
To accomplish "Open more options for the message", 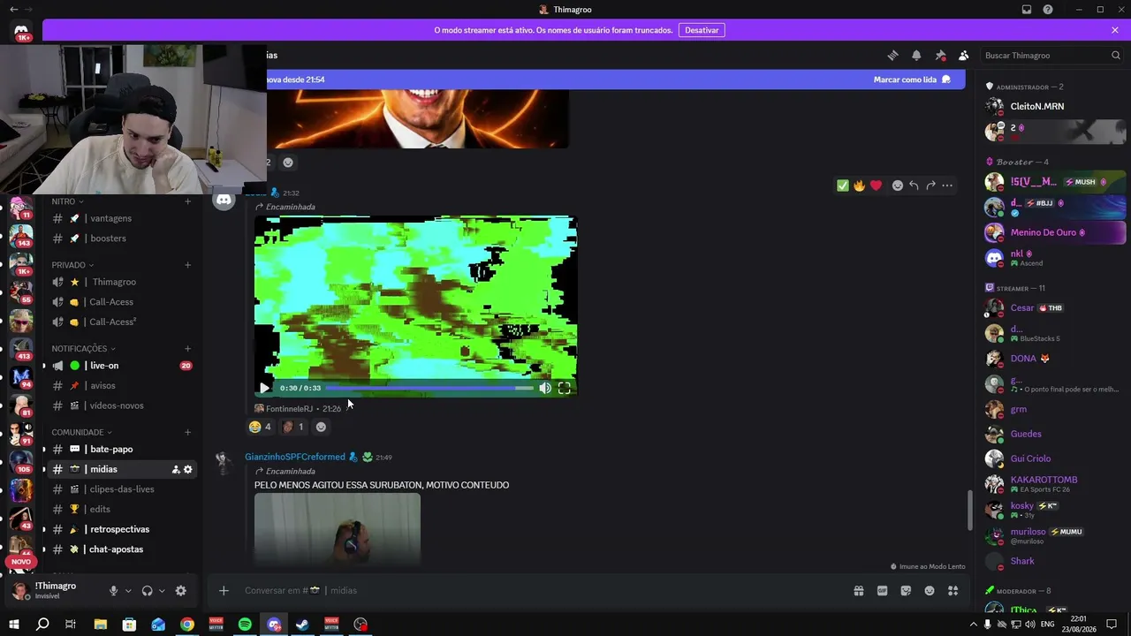I will (947, 185).
